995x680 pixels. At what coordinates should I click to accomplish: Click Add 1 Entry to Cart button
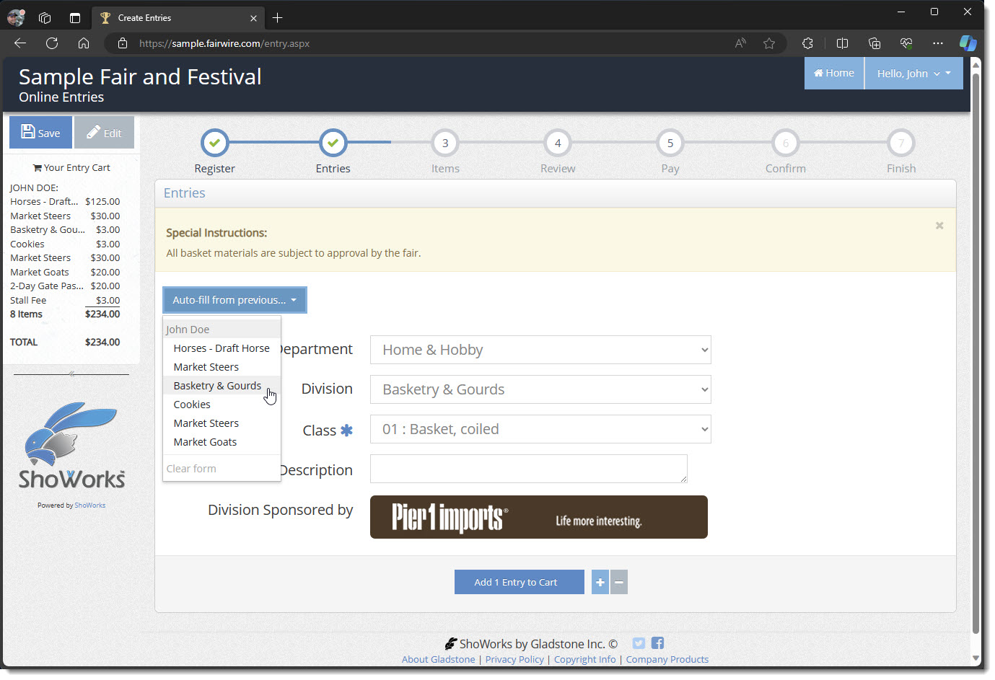(x=519, y=582)
